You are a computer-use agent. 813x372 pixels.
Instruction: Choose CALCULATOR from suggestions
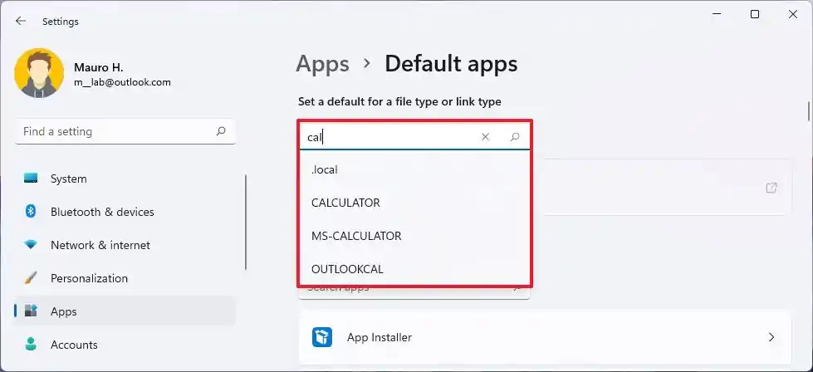click(414, 203)
